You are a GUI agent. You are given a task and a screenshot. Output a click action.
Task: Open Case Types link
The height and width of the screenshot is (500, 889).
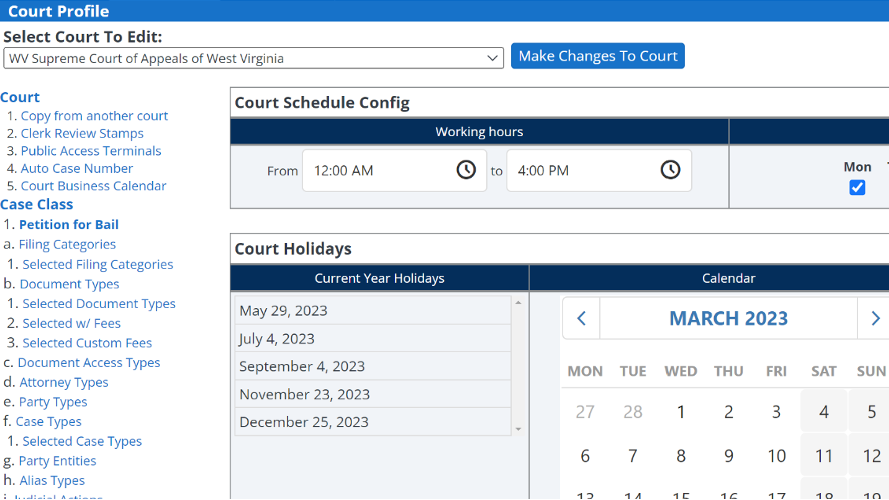pos(48,421)
